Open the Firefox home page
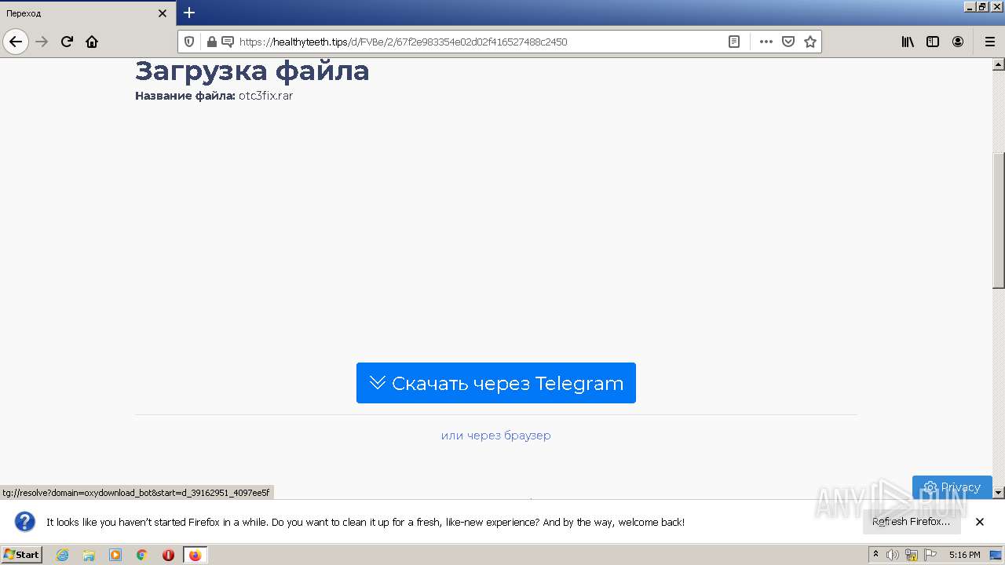Viewport: 1005px width, 565px height. [92, 42]
